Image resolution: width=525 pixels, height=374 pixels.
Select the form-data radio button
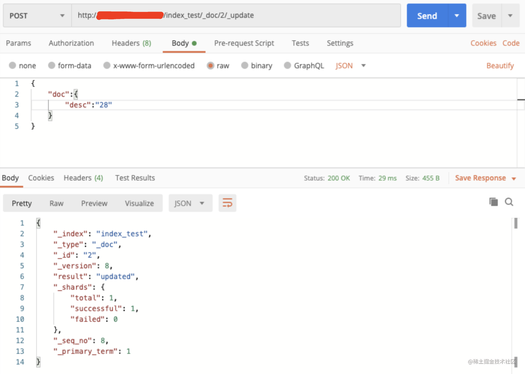pyautogui.click(x=52, y=66)
